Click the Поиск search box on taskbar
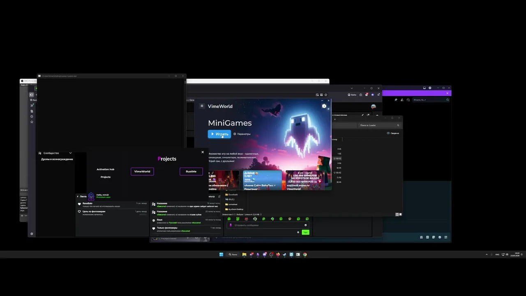526x296 pixels. click(233, 254)
